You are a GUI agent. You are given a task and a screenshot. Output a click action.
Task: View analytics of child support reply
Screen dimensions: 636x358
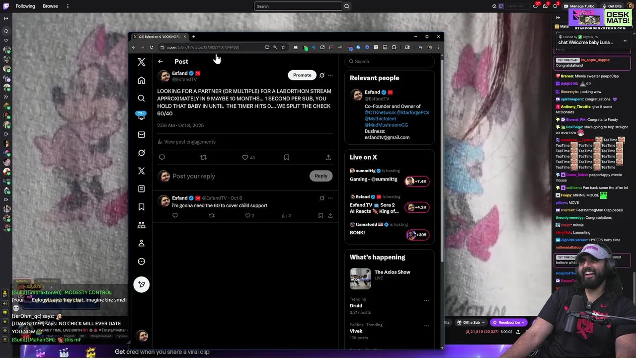tap(286, 215)
